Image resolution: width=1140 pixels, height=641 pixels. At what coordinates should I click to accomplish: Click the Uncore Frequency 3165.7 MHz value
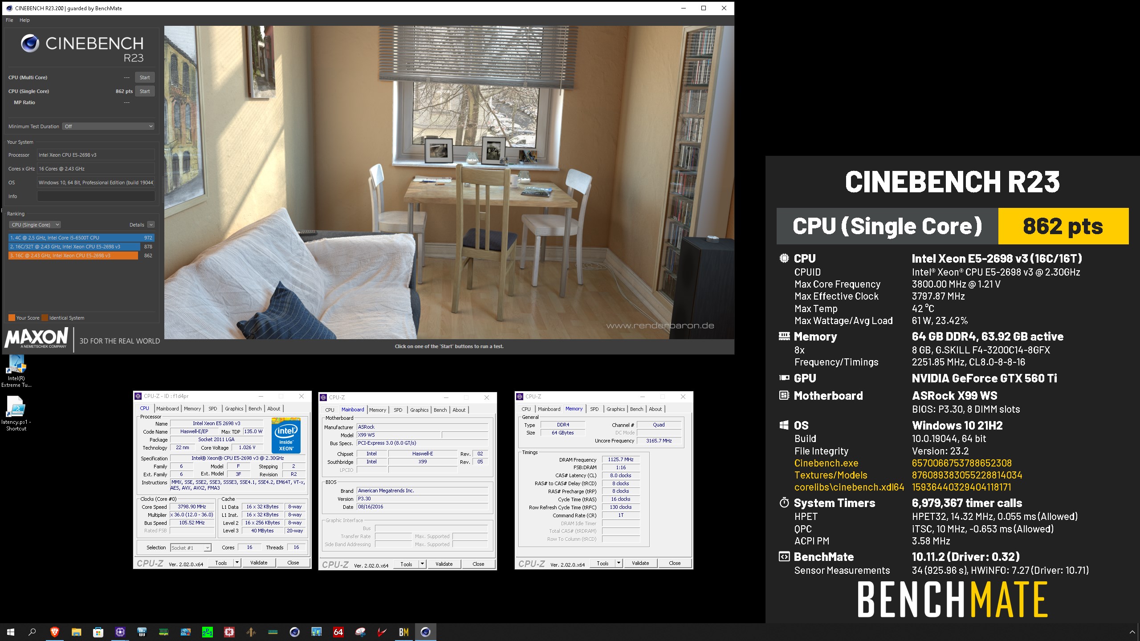pos(659,441)
